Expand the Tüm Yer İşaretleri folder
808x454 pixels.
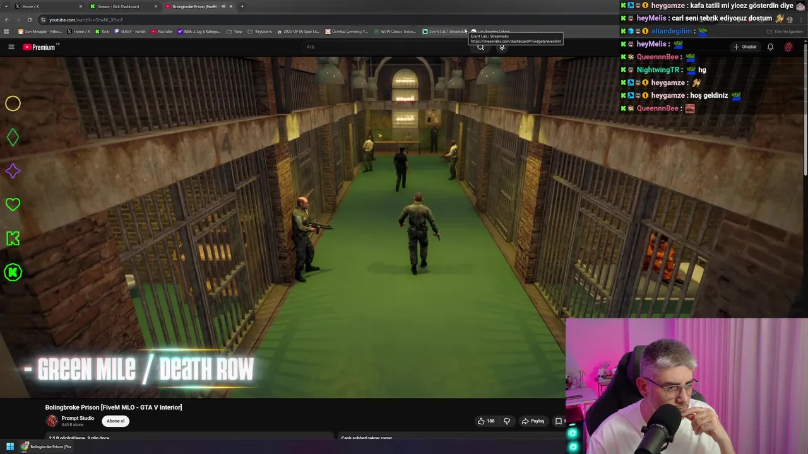coord(785,32)
